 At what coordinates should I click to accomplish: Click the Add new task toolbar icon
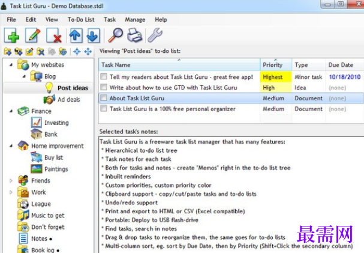click(x=11, y=35)
